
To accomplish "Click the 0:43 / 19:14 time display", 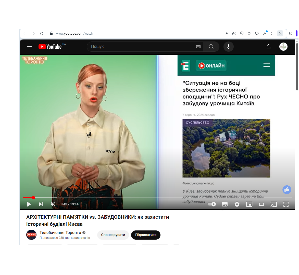I will coord(70,204).
